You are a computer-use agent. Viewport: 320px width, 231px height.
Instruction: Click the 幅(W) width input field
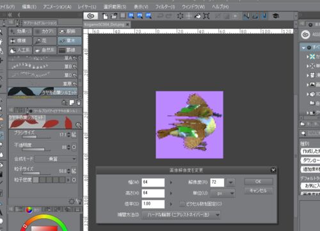[153, 182]
